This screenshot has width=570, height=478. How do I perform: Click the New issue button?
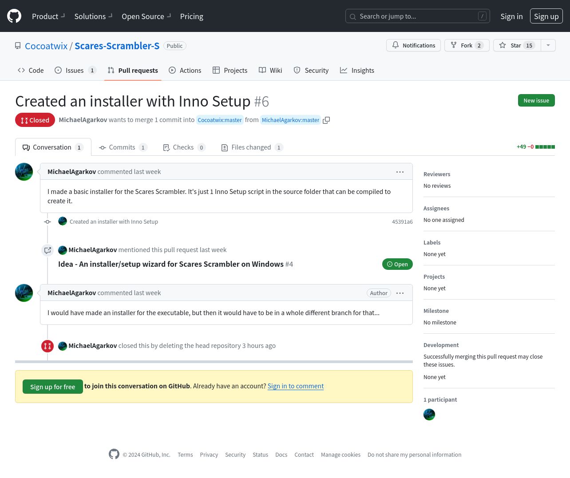click(536, 100)
